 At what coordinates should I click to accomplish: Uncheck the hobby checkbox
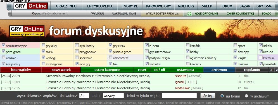click(187, 51)
